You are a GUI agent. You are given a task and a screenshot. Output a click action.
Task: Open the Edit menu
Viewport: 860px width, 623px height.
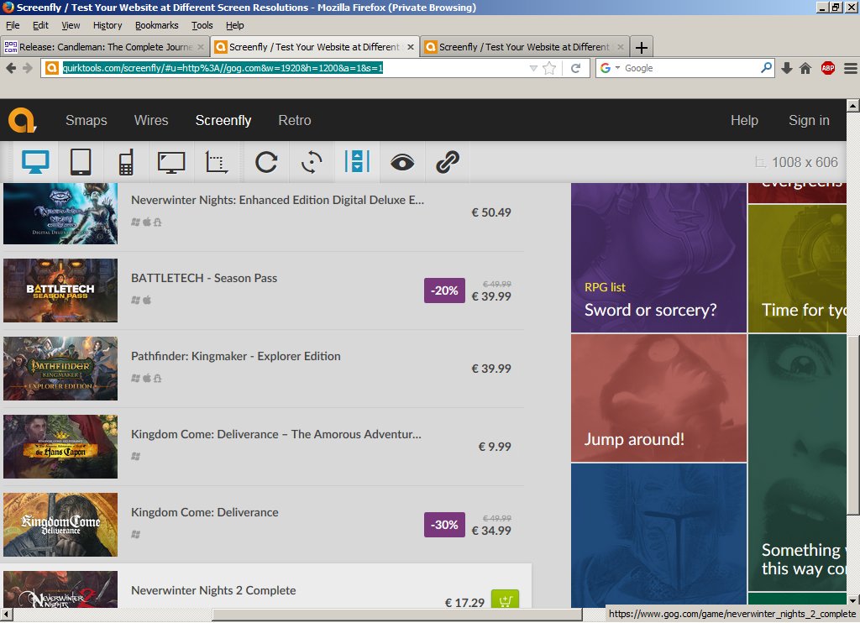(40, 25)
